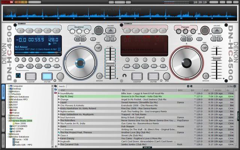Open the BeatGrid effect selector

point(79,27)
